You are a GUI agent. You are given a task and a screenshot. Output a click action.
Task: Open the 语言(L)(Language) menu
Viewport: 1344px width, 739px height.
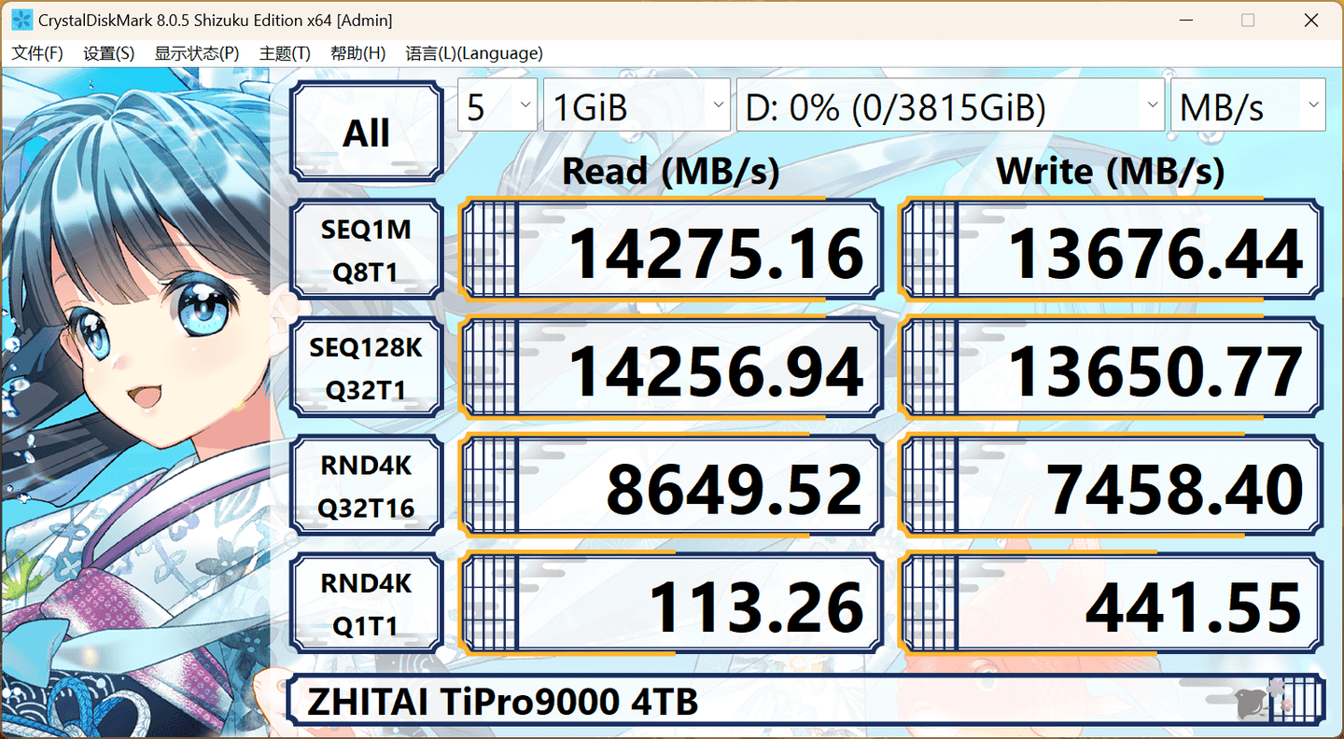coord(473,53)
